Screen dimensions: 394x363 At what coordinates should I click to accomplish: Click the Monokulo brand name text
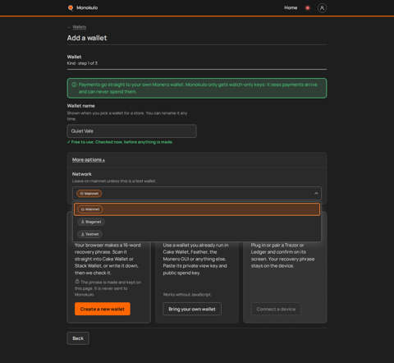[x=87, y=7]
